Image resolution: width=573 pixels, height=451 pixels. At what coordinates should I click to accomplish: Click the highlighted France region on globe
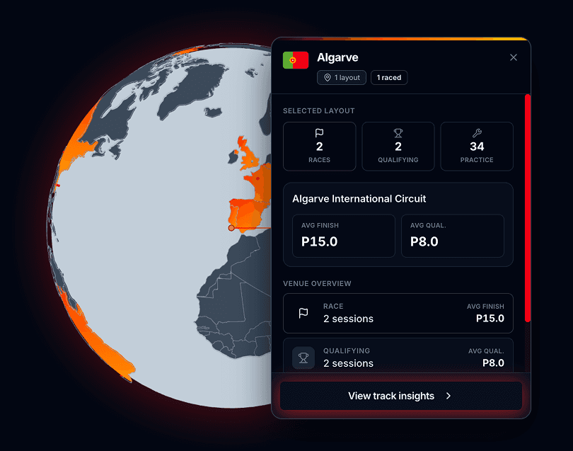point(260,183)
